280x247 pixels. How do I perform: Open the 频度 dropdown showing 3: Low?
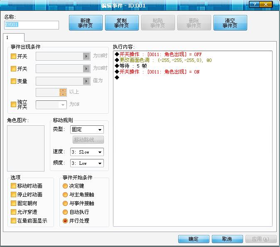[87, 163]
